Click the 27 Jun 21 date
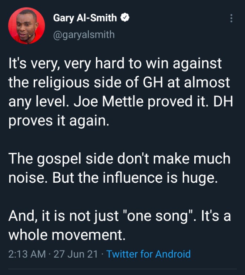Viewport: 245px width, 275px height. [x=76, y=254]
